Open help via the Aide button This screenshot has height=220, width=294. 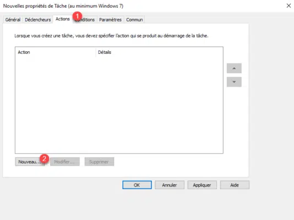[x=235, y=185]
